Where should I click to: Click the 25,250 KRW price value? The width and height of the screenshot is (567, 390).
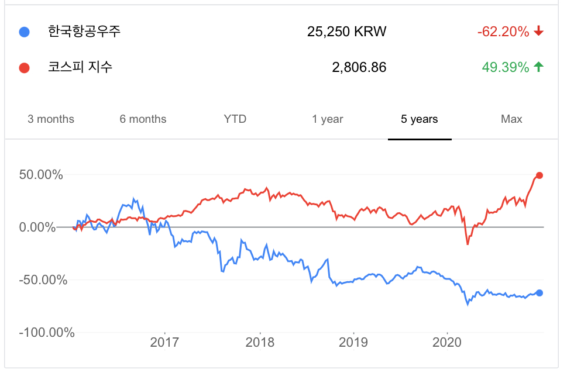[x=347, y=32]
